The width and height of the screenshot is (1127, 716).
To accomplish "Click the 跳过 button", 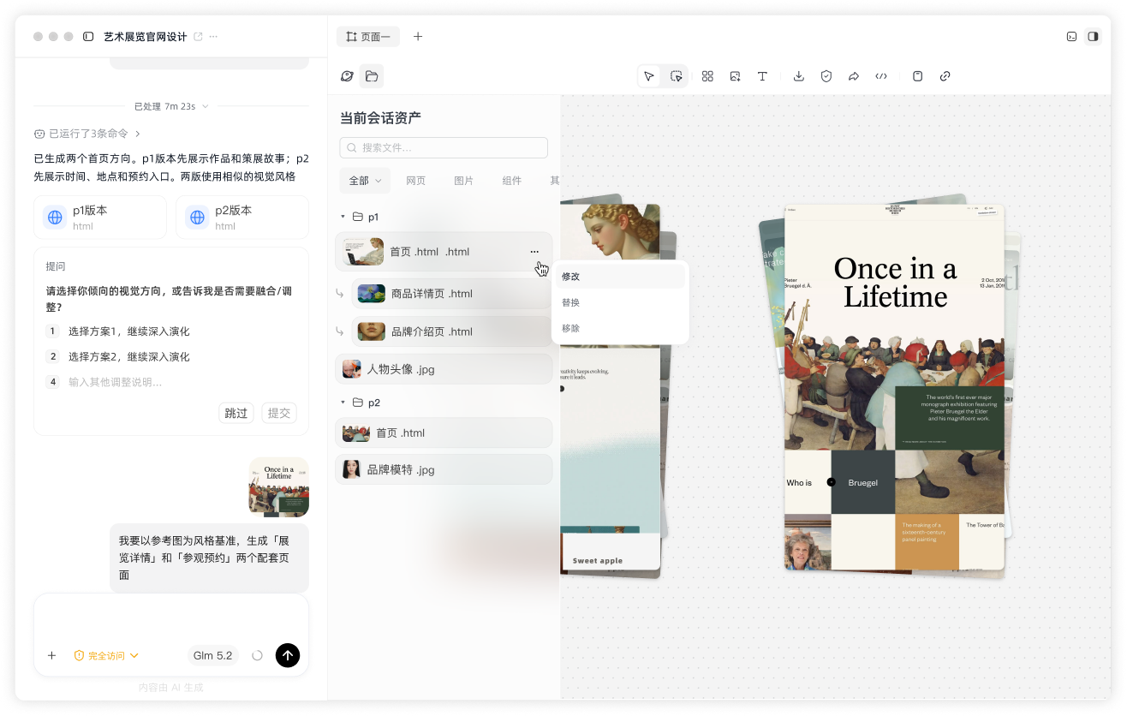I will point(236,413).
